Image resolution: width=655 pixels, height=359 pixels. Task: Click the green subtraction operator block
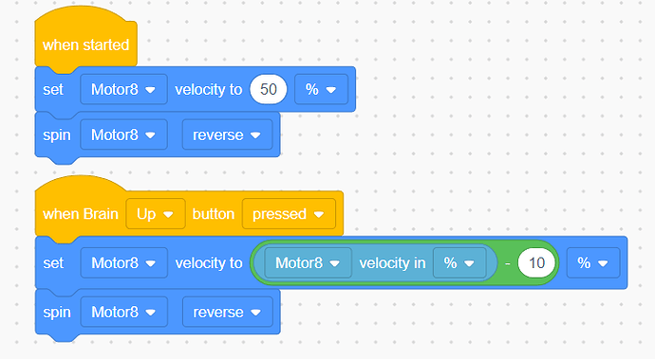point(507,263)
